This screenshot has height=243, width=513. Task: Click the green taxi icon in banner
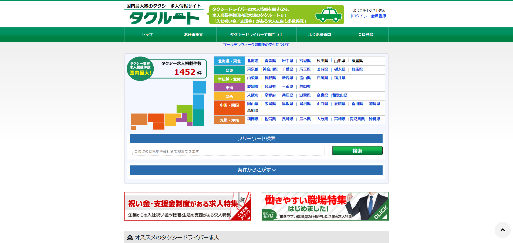coord(328,15)
